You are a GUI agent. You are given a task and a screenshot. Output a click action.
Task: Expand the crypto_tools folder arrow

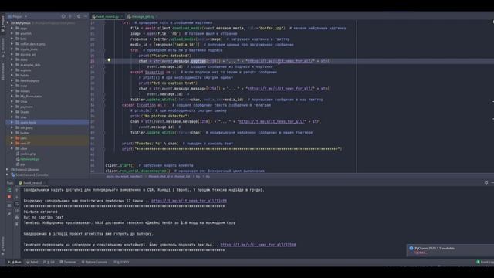click(x=12, y=49)
